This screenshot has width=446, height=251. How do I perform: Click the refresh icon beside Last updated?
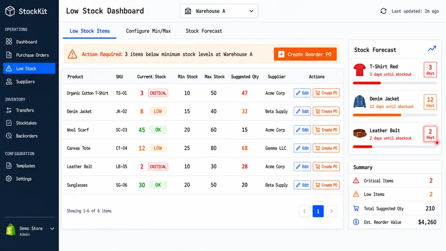coord(384,11)
